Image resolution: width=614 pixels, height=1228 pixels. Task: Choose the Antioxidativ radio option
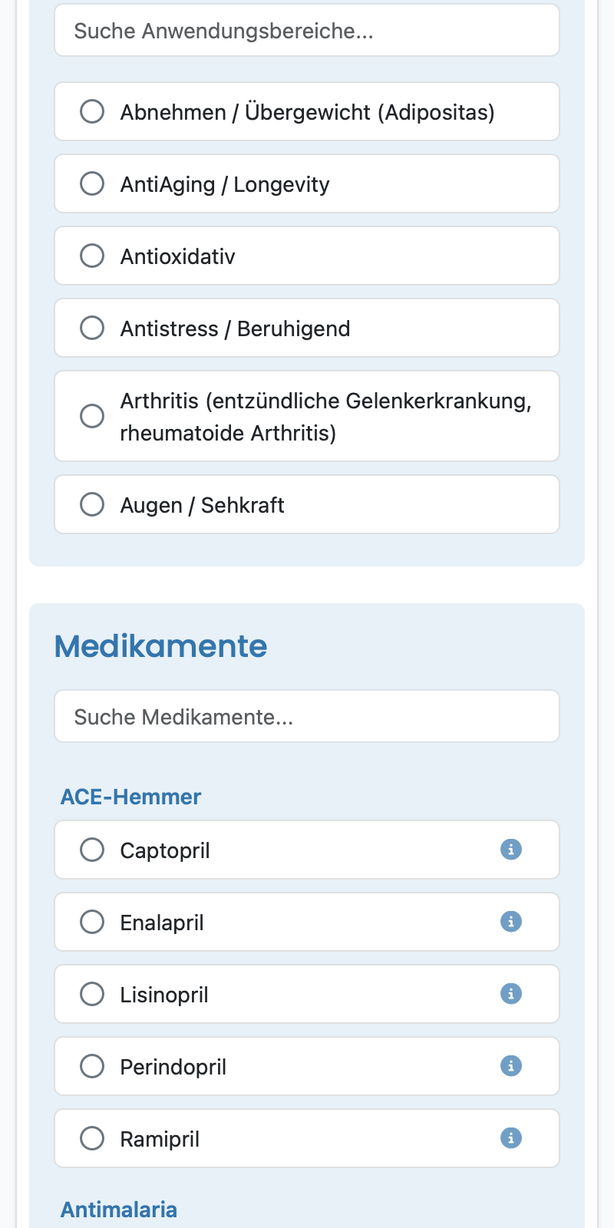(92, 256)
